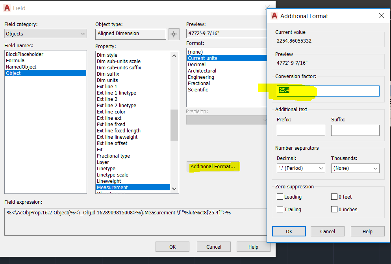
Task: Select Measurement property
Action: (133, 187)
